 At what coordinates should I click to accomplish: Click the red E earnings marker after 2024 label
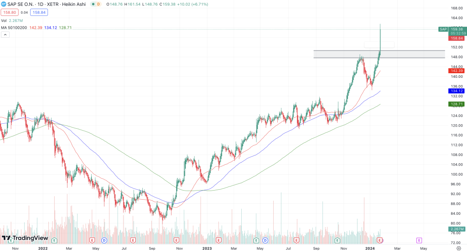(379, 240)
